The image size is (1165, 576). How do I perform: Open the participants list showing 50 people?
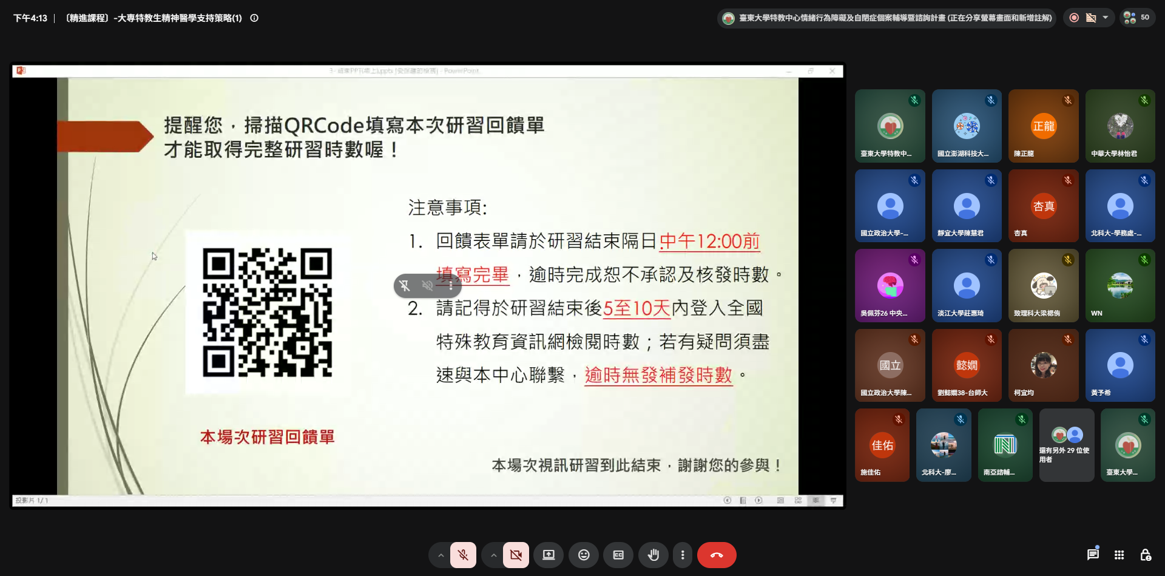coord(1136,18)
